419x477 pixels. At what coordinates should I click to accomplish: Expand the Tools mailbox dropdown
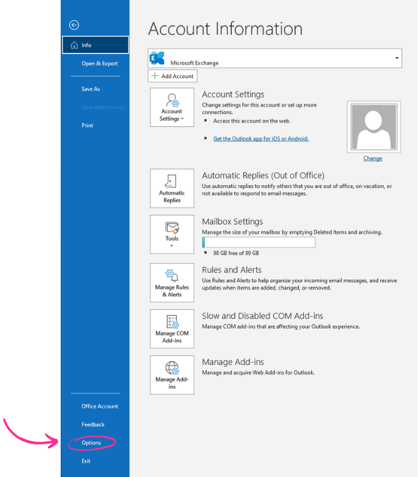[172, 234]
